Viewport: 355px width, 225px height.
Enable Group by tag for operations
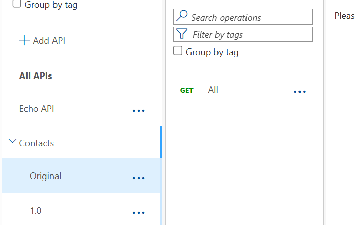pyautogui.click(x=178, y=51)
